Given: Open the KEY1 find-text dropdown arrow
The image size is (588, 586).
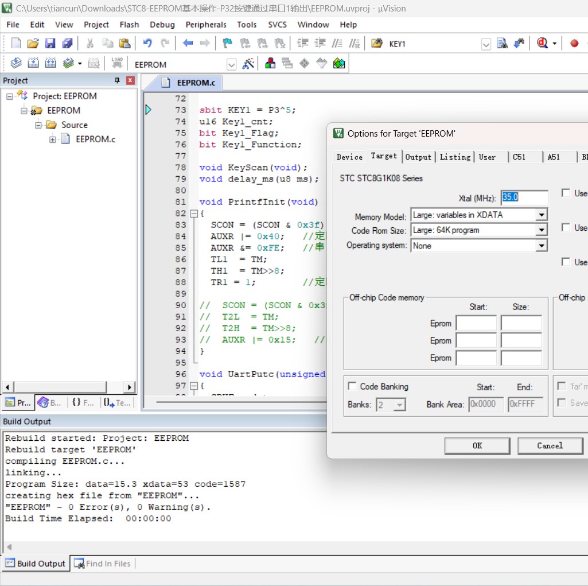Looking at the screenshot, I should tap(486, 45).
